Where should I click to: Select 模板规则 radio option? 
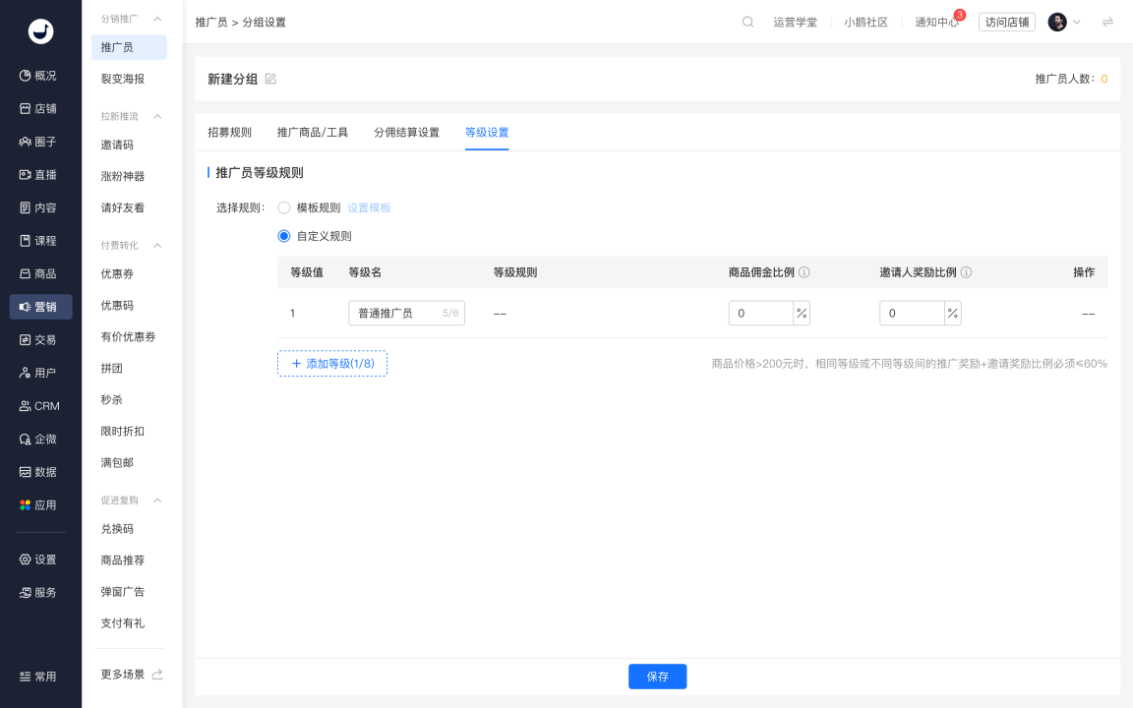pyautogui.click(x=284, y=207)
